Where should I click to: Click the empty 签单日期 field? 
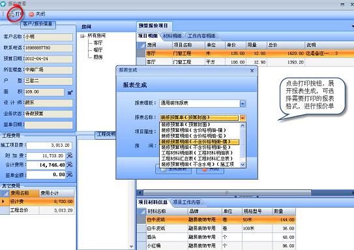click(48, 125)
